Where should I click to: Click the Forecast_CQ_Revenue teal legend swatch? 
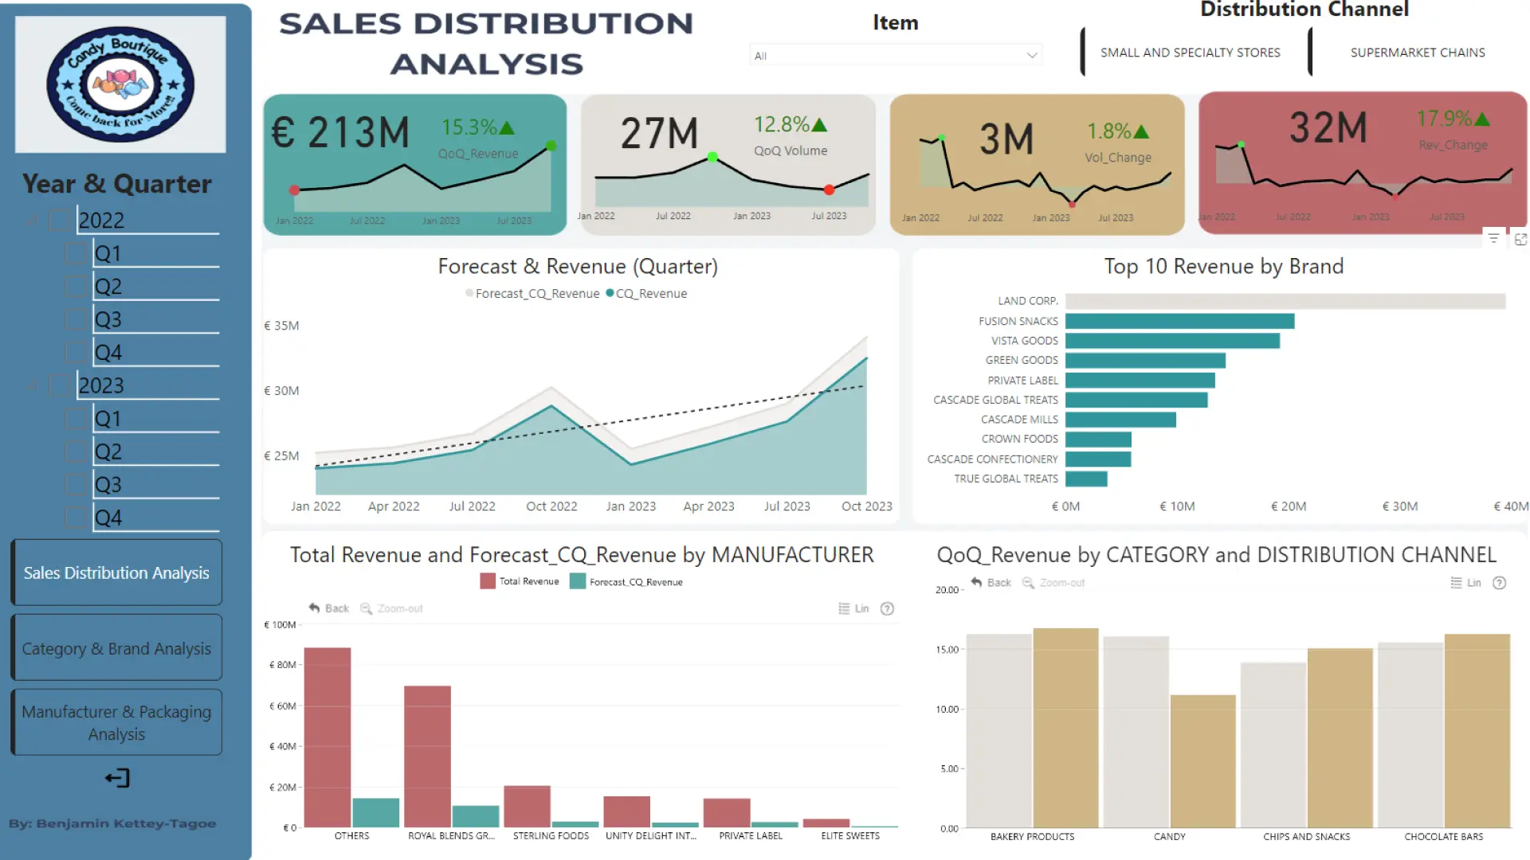pos(578,581)
